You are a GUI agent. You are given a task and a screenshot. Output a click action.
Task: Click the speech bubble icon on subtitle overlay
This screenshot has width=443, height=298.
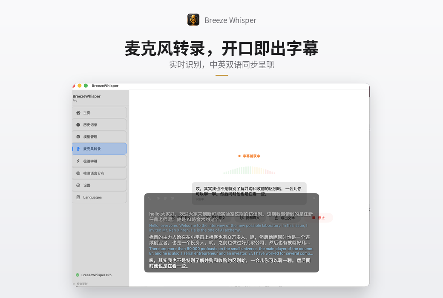pos(173,198)
